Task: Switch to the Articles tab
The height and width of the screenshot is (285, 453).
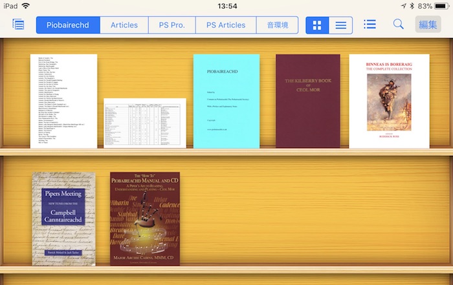Action: click(x=124, y=25)
